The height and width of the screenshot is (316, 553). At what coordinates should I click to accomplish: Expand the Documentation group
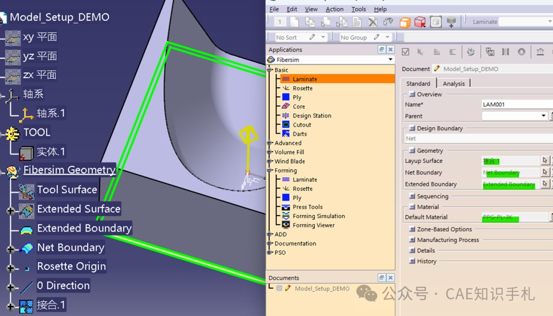click(x=270, y=243)
